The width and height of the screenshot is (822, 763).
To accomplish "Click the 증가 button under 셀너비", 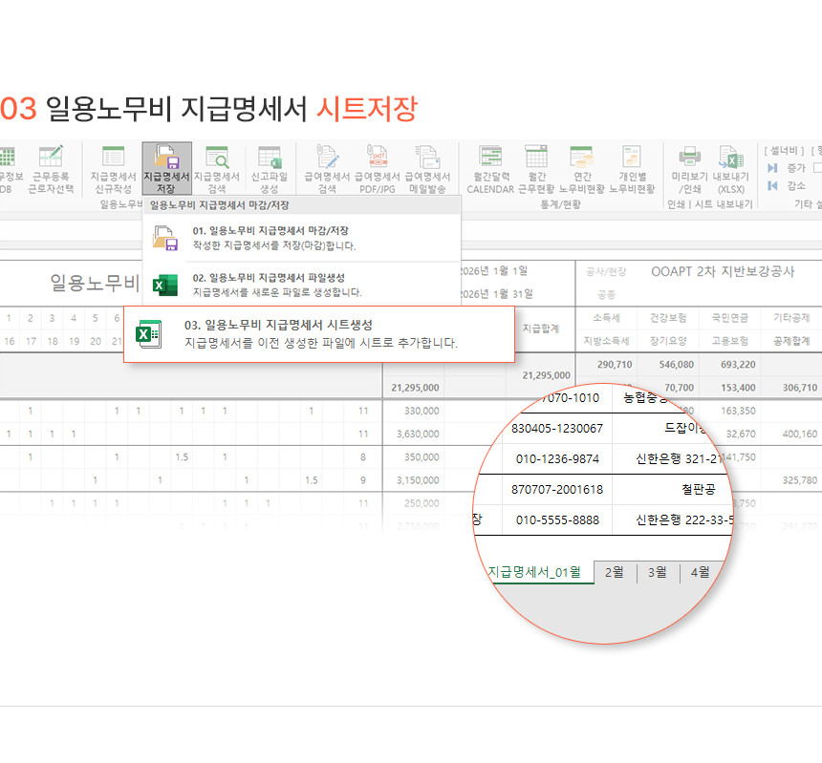I will coord(788,168).
